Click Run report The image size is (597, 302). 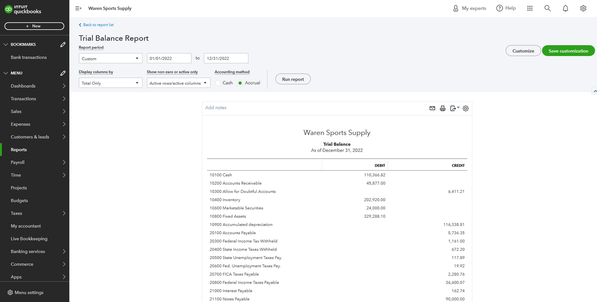point(293,79)
